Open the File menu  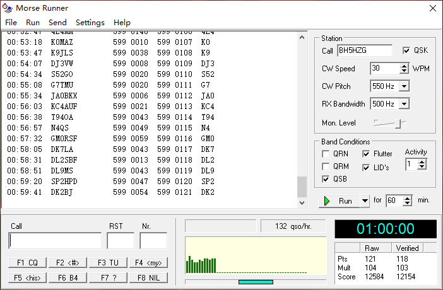[11, 23]
